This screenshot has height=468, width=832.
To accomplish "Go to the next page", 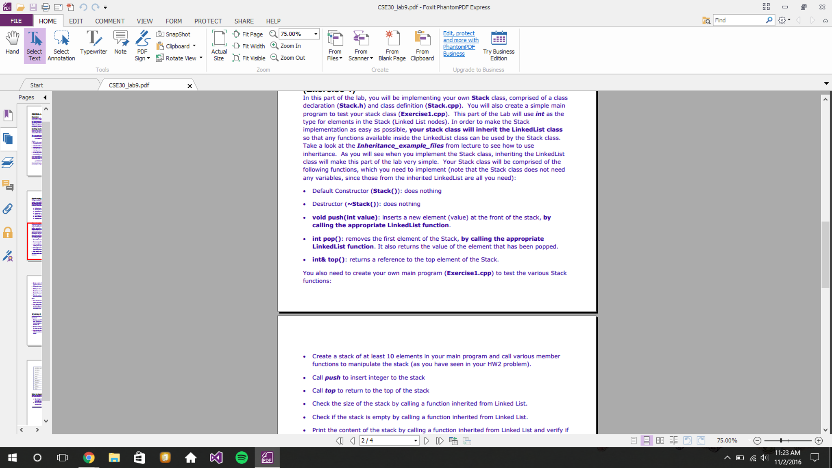I will tap(426, 441).
